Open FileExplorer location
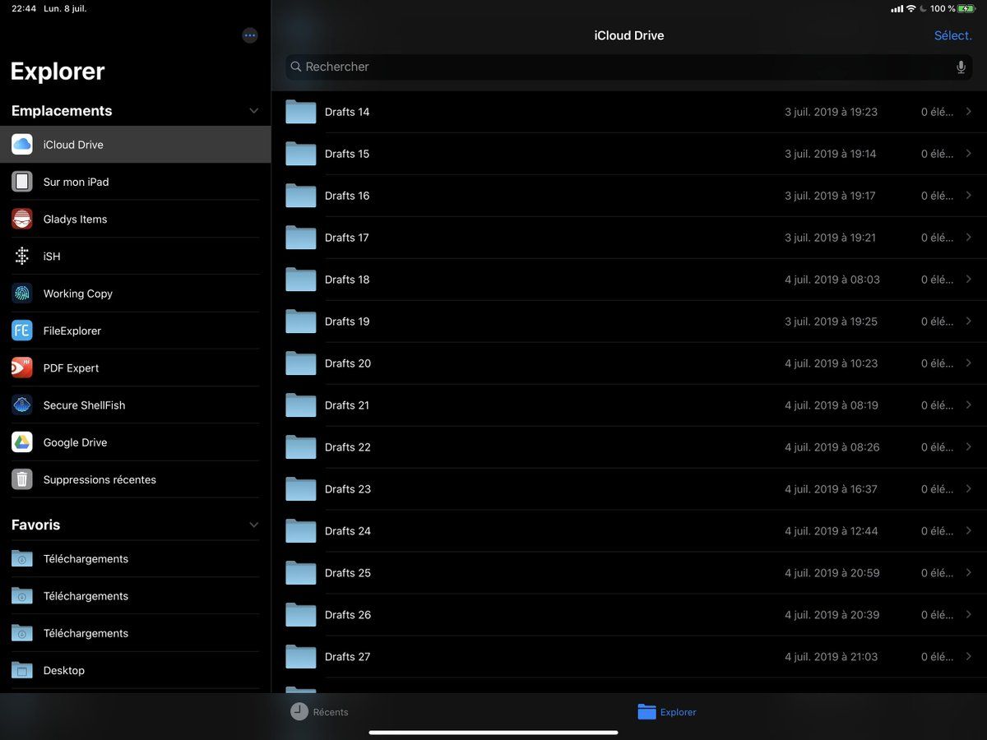987x740 pixels. [x=72, y=331]
